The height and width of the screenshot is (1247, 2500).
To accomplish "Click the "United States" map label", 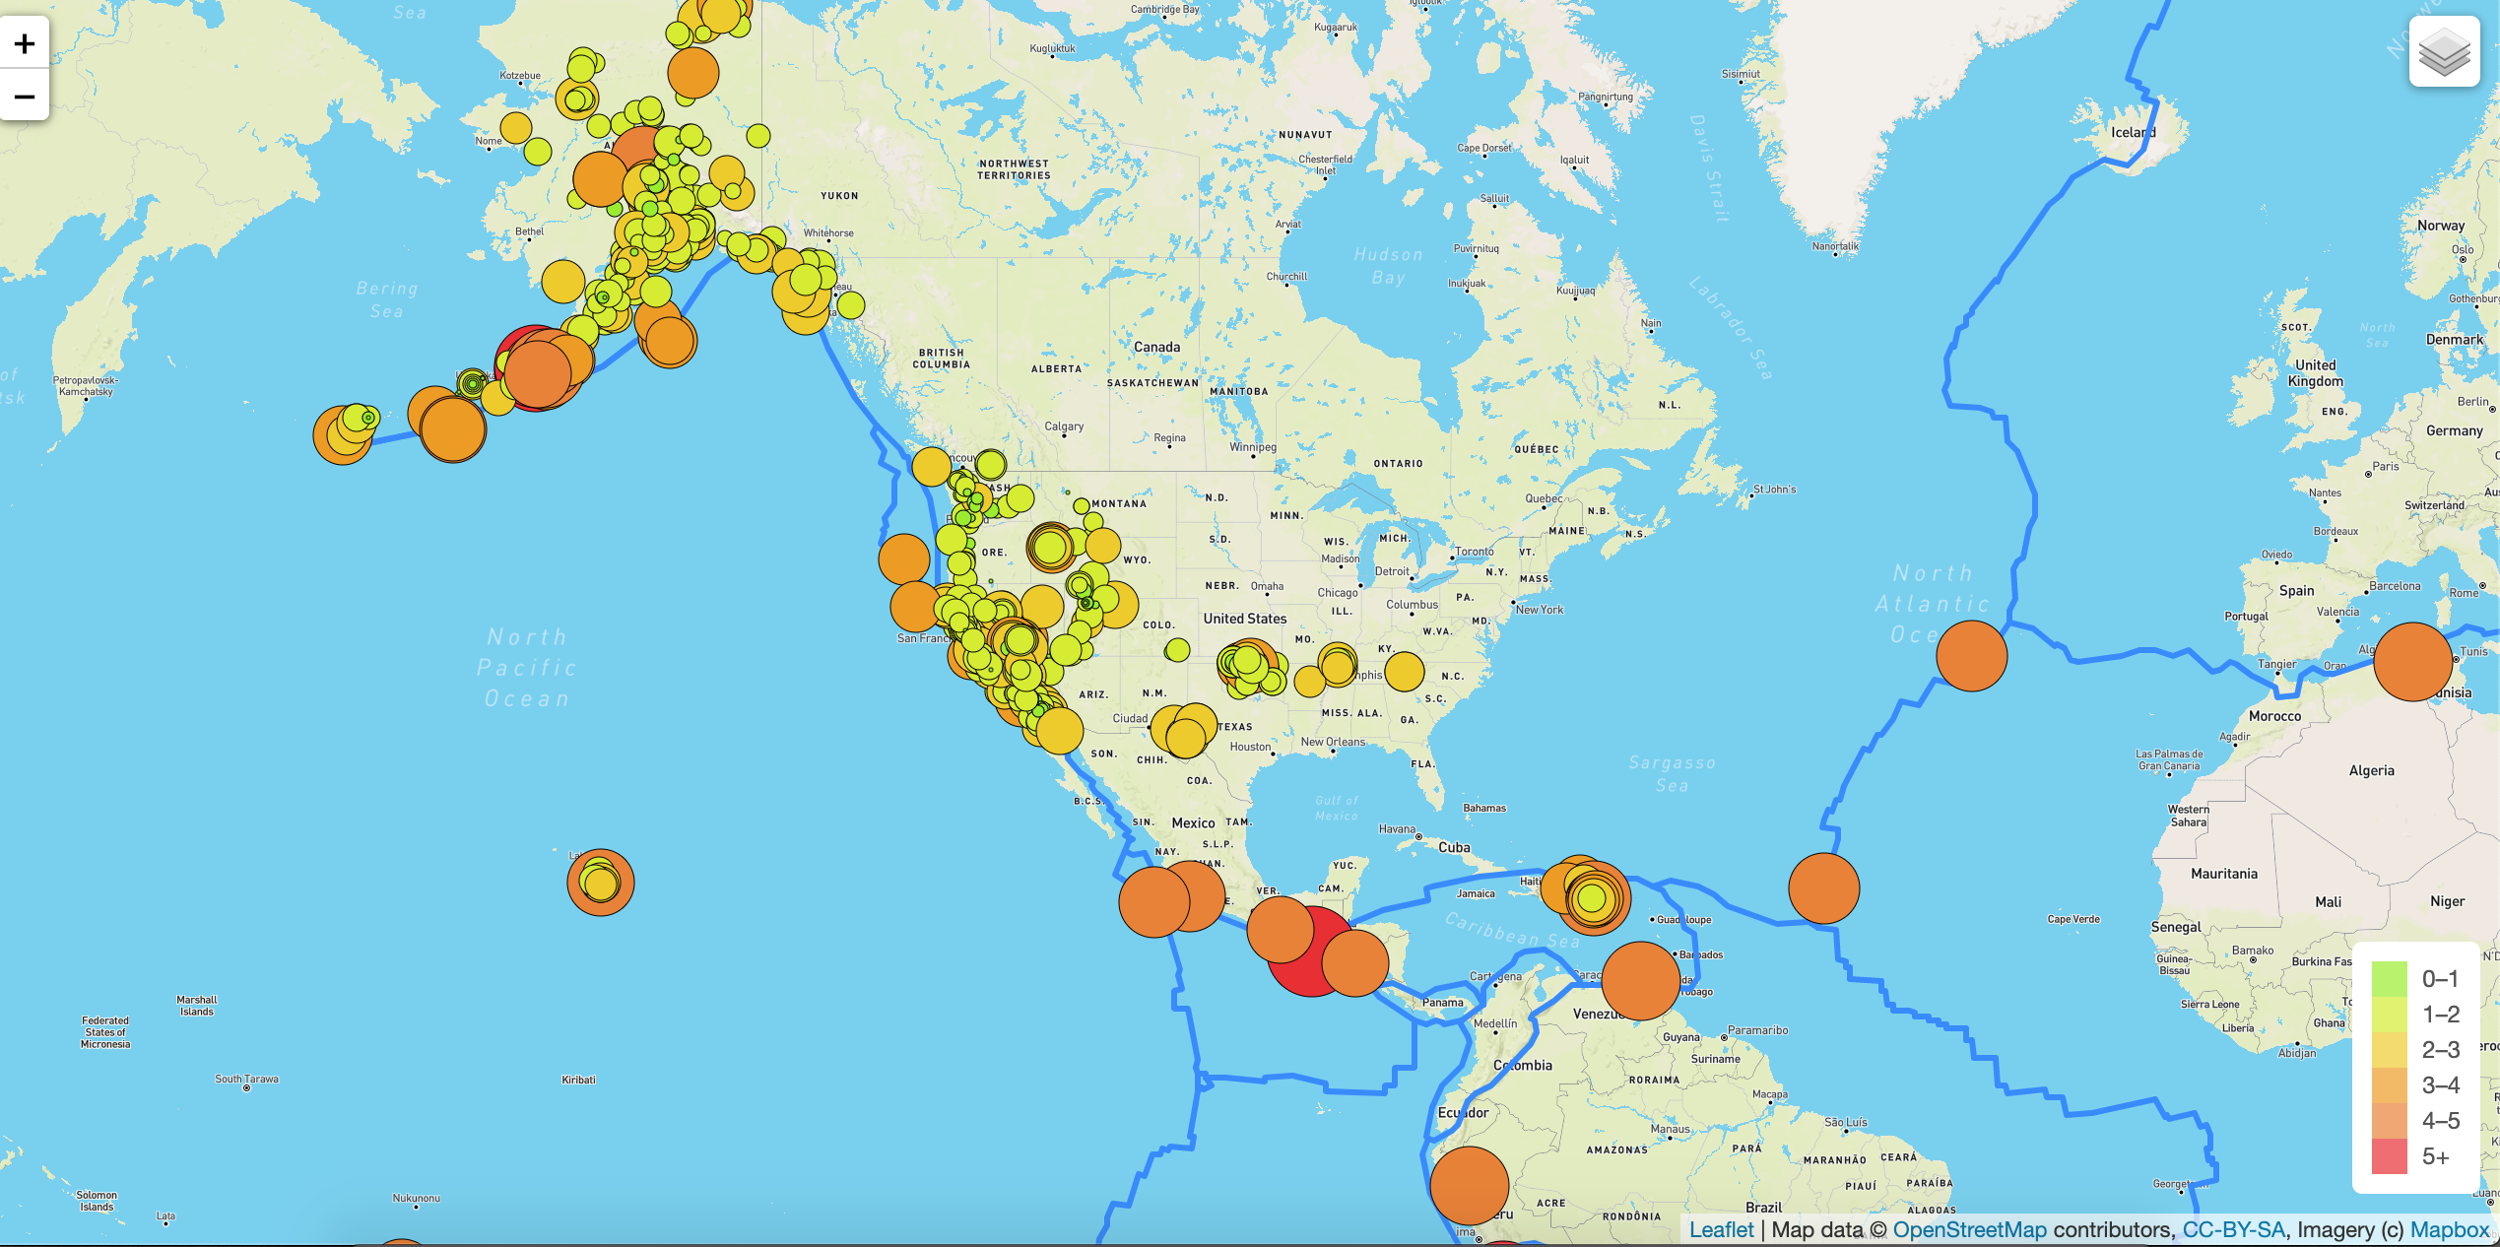I will coord(1244,618).
